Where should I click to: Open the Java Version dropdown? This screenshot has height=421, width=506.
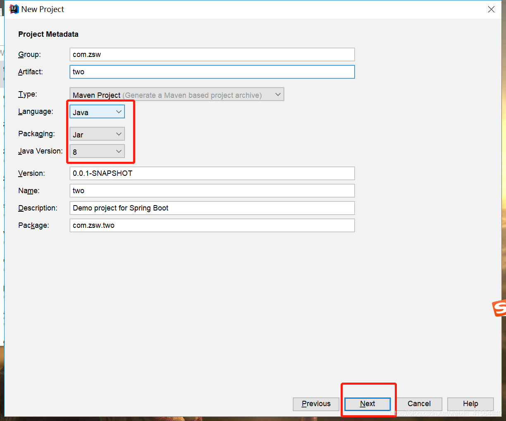click(97, 151)
